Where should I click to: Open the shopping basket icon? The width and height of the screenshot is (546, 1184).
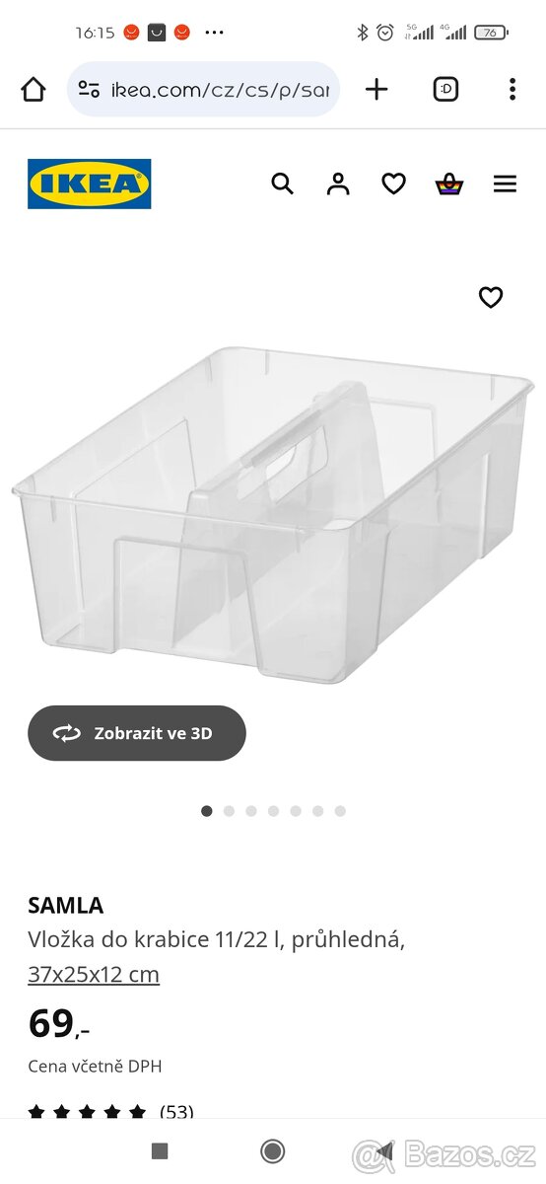tap(449, 184)
